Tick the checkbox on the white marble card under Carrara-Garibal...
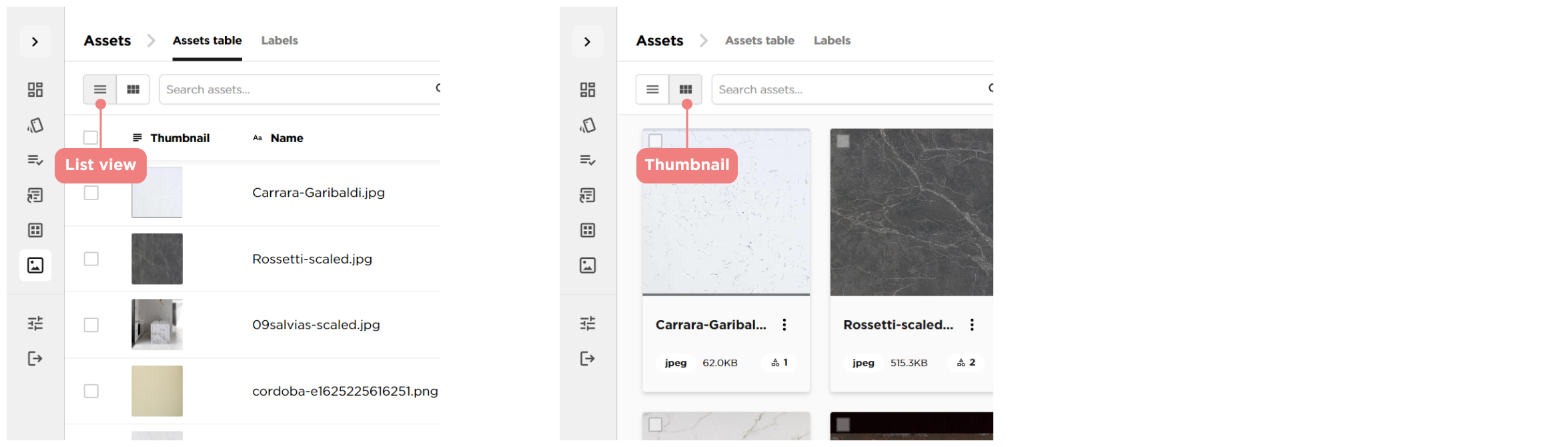 pos(656,424)
